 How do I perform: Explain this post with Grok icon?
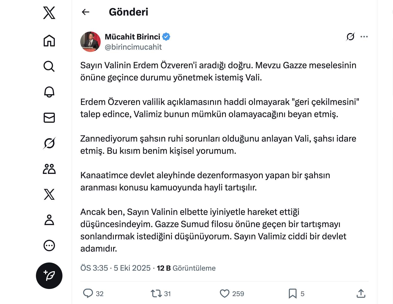click(x=350, y=37)
